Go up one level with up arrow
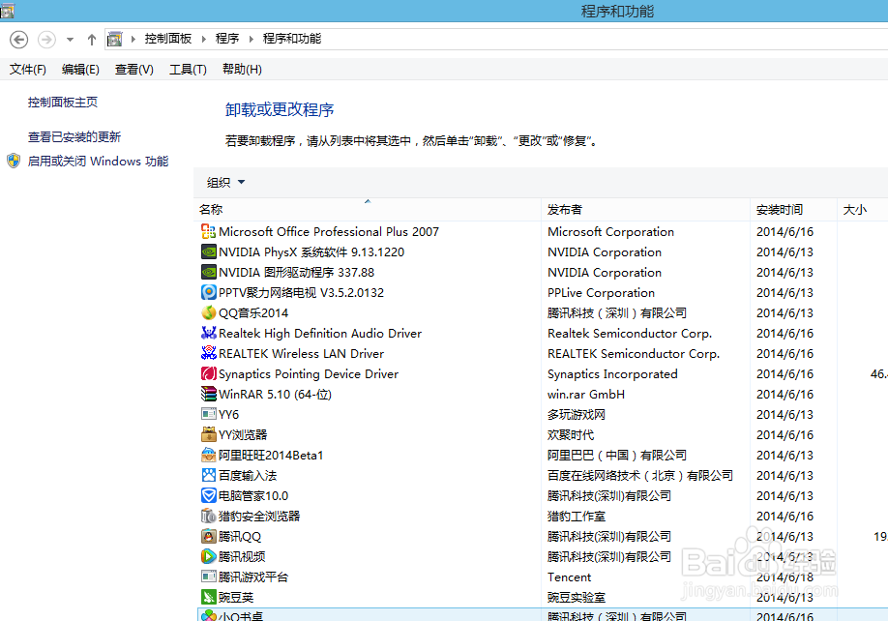The height and width of the screenshot is (621, 888). click(92, 39)
